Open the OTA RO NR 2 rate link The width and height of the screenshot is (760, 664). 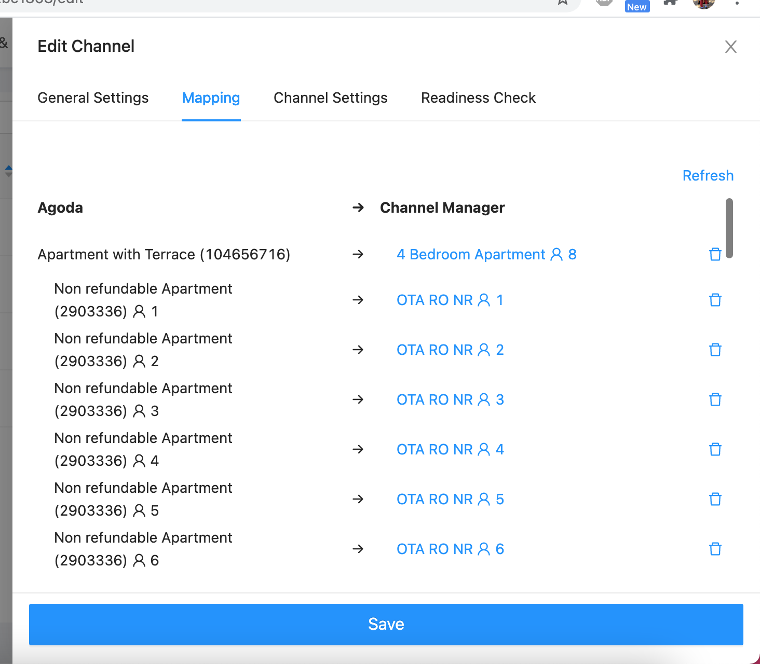point(450,350)
